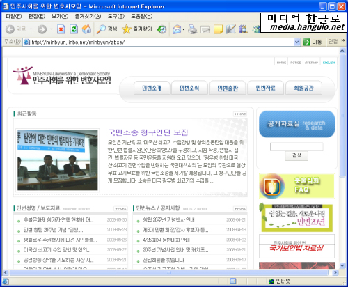Open the 공개자료실 research & data banner
The image size is (348, 287).
(x=296, y=124)
